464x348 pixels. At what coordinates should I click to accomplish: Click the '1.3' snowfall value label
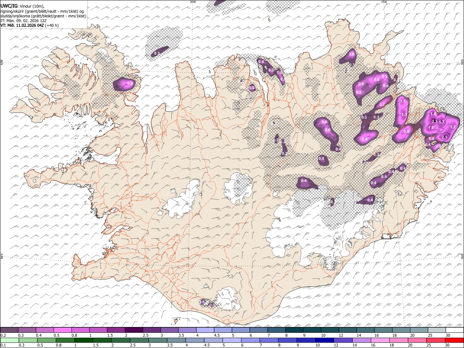coord(405,115)
